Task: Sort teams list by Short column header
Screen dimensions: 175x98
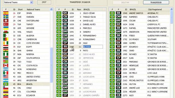Action: point(20,10)
